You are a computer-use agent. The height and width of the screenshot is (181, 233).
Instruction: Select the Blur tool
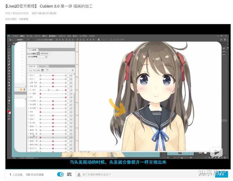pyautogui.click(x=9, y=83)
